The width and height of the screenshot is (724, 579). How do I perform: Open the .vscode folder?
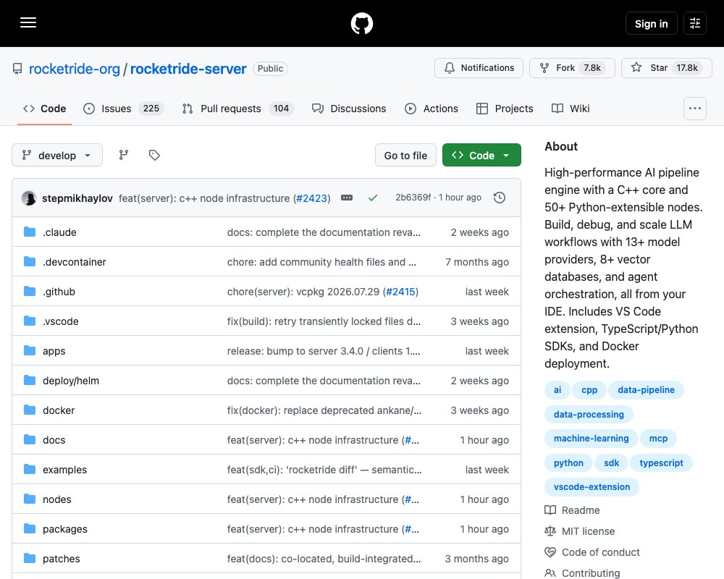click(61, 321)
